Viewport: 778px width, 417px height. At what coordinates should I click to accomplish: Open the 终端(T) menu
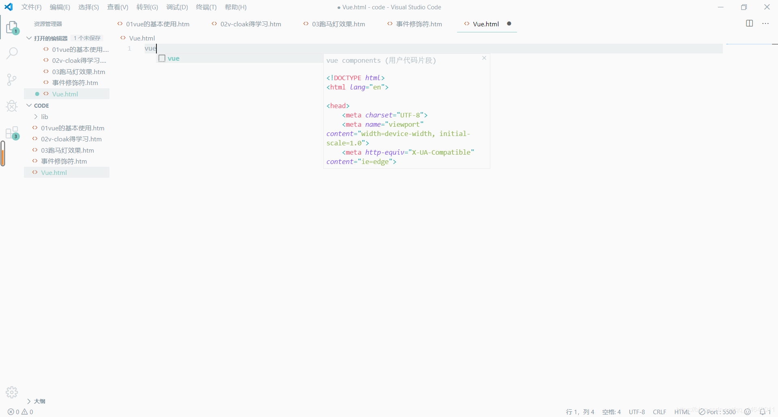point(206,7)
